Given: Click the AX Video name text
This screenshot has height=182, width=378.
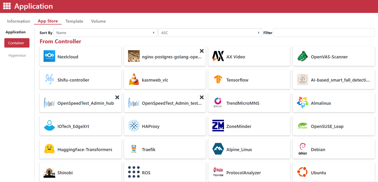Looking at the screenshot, I should [235, 57].
